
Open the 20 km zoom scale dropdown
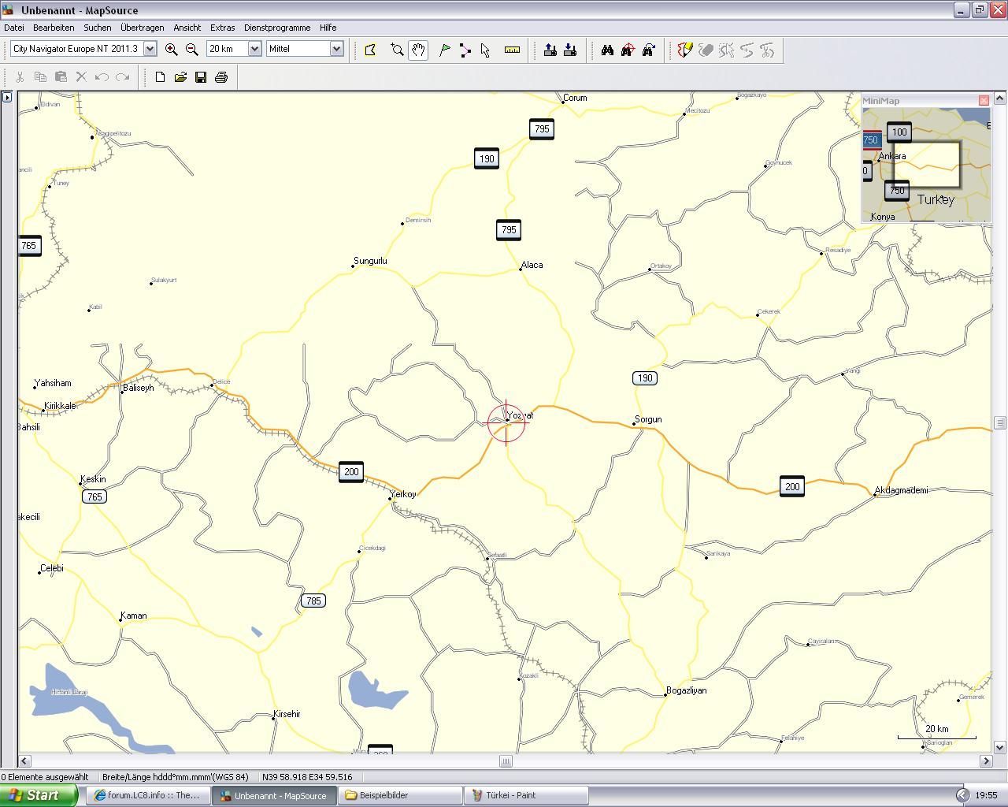[254, 49]
